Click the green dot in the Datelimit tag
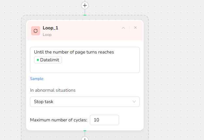The width and height of the screenshot is (204, 140). tap(38, 60)
